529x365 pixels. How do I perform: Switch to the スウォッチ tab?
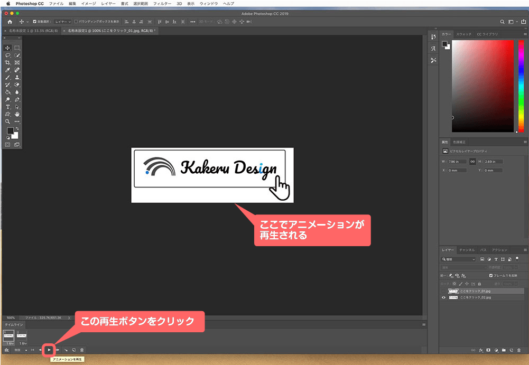pyautogui.click(x=464, y=34)
